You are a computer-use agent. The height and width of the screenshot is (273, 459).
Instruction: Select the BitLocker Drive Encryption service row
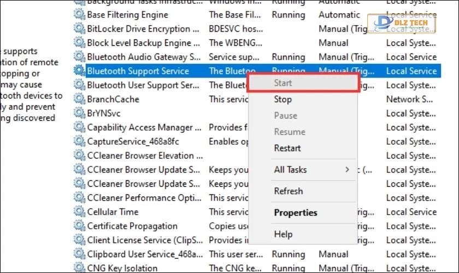[139, 29]
